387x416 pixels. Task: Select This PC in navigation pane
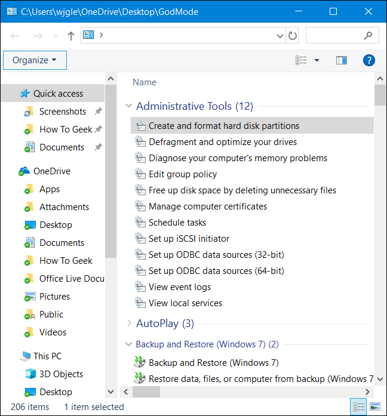(47, 356)
